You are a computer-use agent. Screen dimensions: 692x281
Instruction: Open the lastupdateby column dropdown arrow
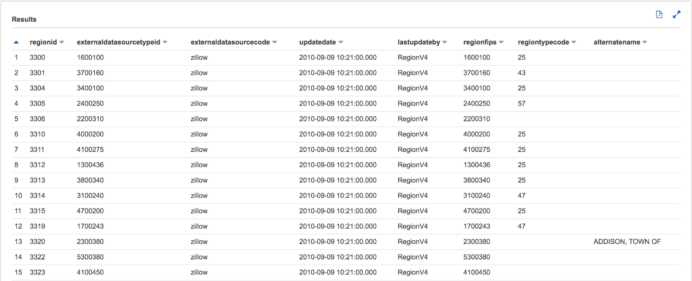coord(445,42)
